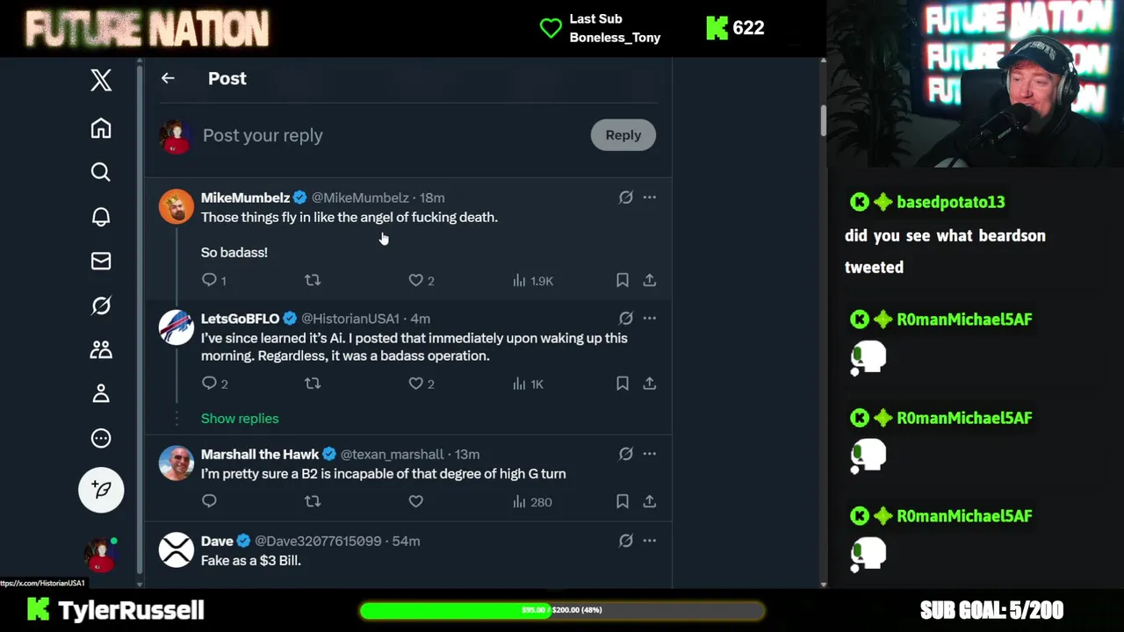Open Grok from the sidebar

[101, 305]
